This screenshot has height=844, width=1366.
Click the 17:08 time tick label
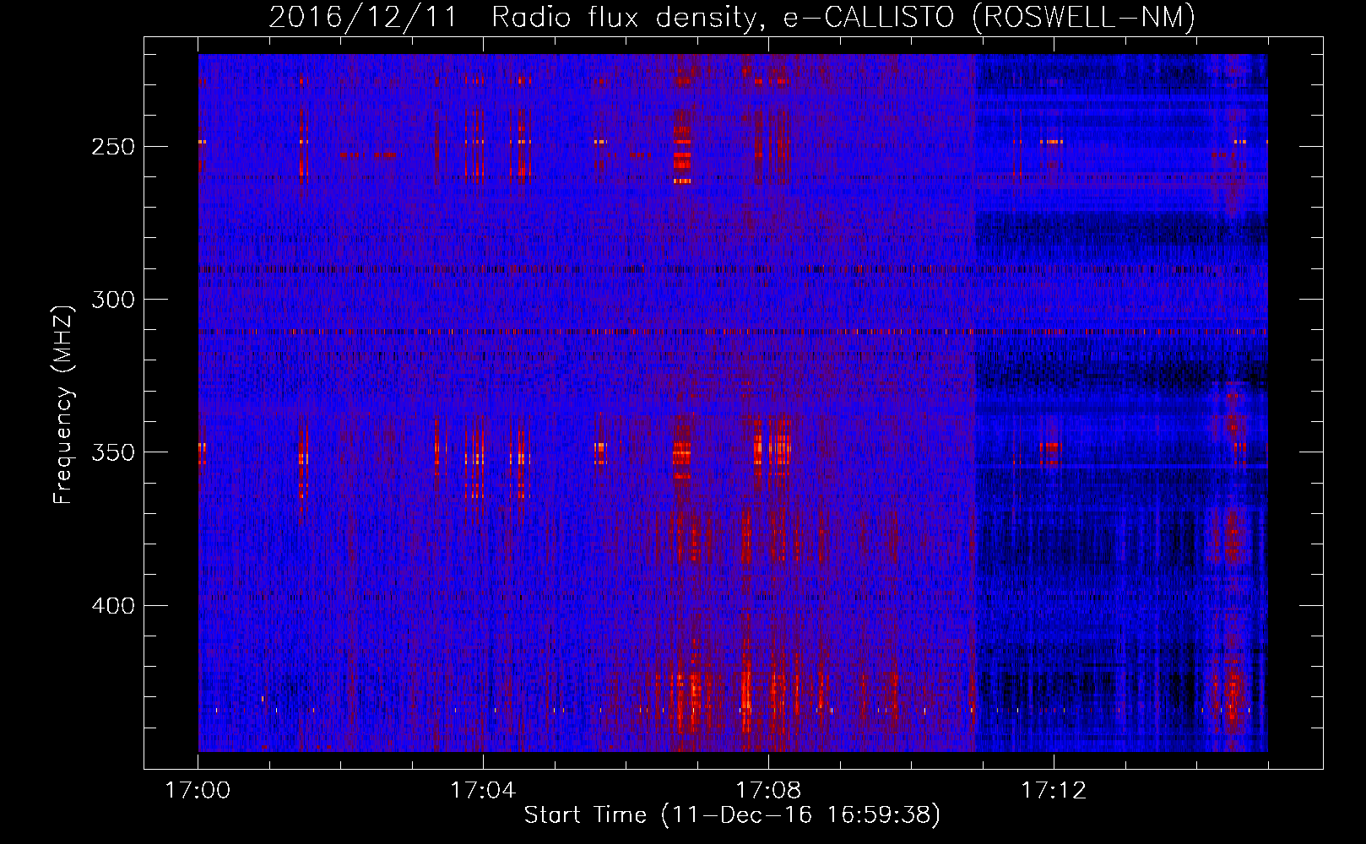[768, 791]
